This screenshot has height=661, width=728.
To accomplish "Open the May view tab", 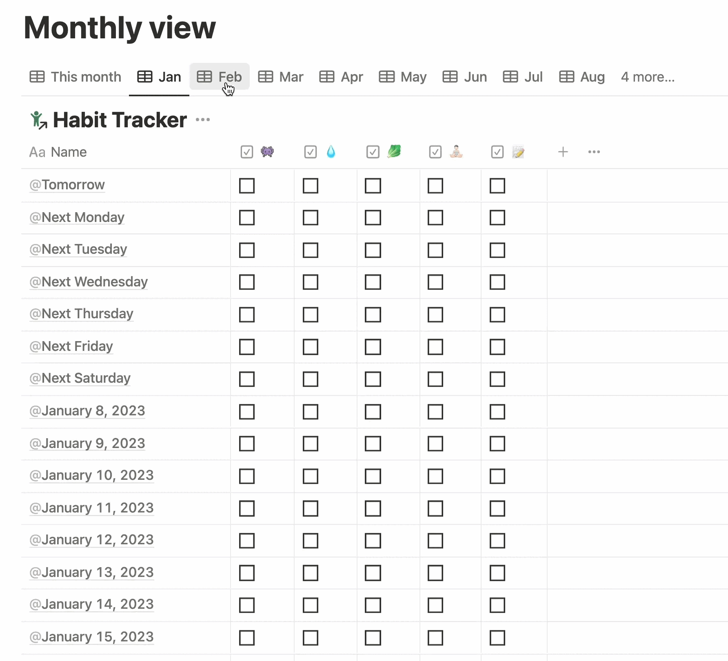I will 403,77.
